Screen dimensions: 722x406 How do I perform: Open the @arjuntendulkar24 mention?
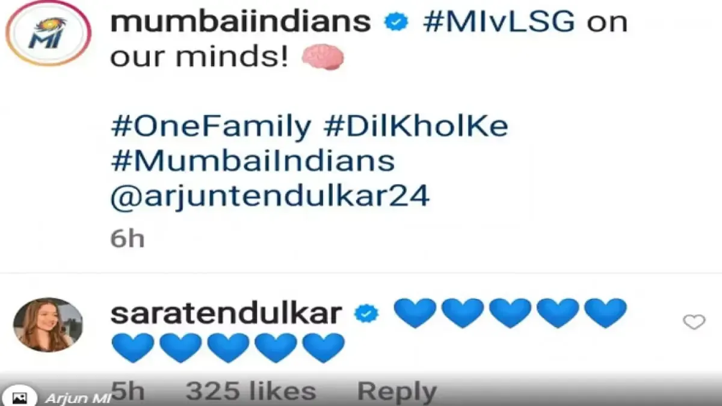pos(270,196)
